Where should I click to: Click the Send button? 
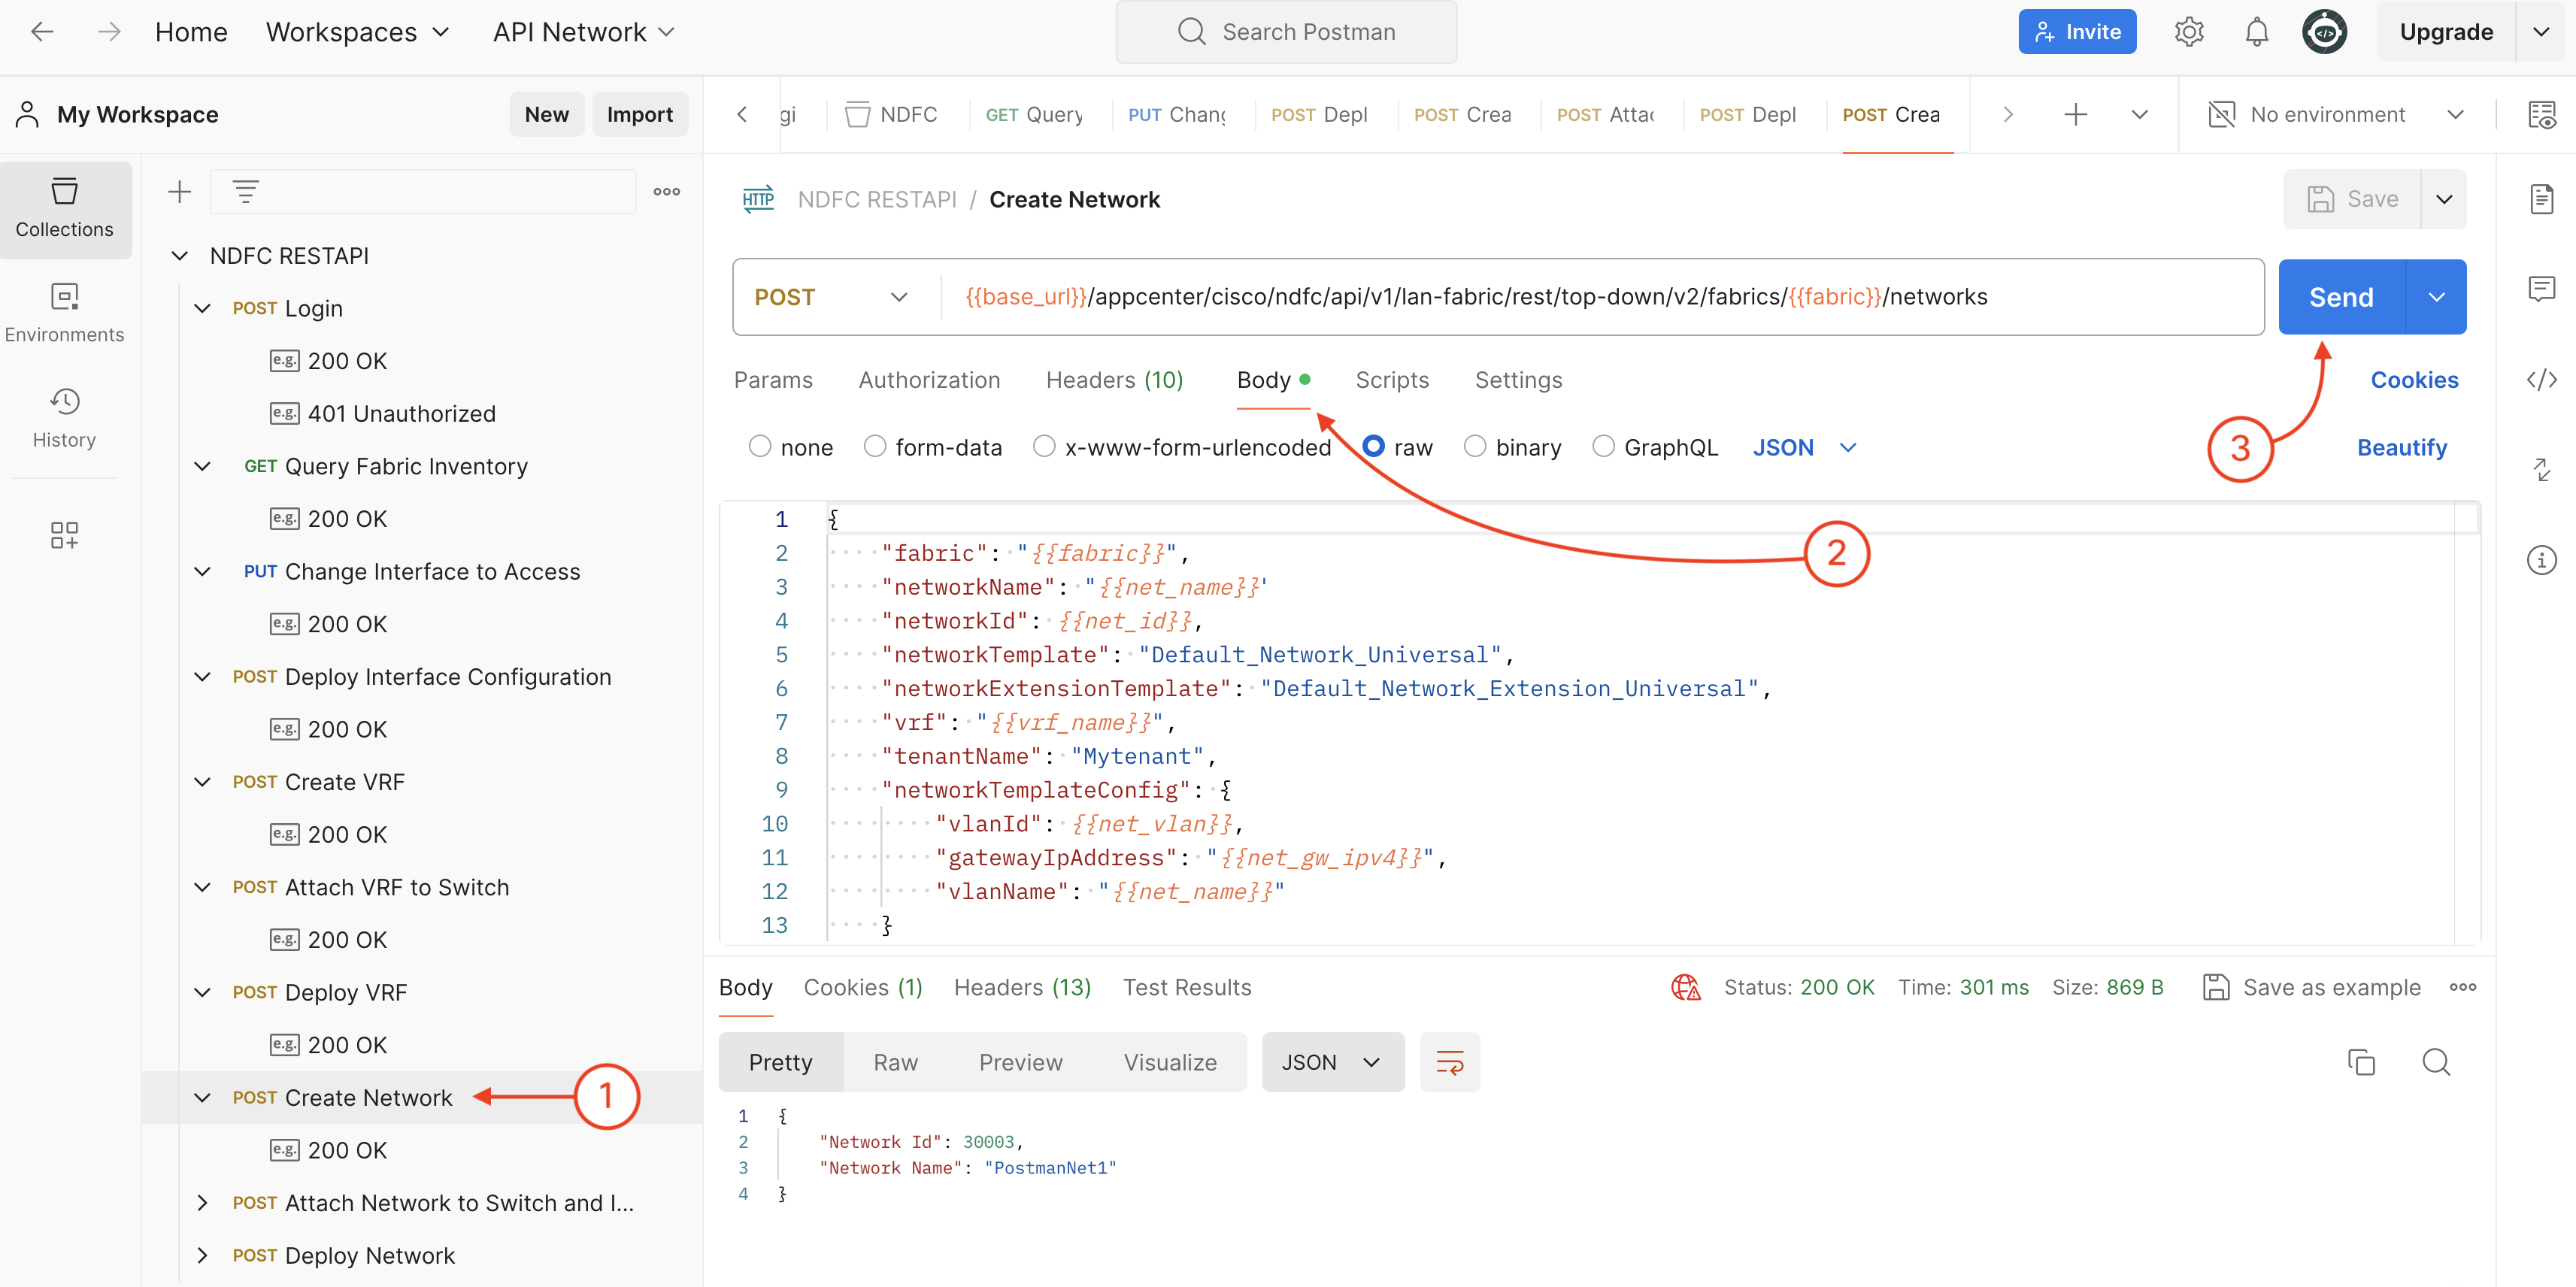pyautogui.click(x=2341, y=297)
